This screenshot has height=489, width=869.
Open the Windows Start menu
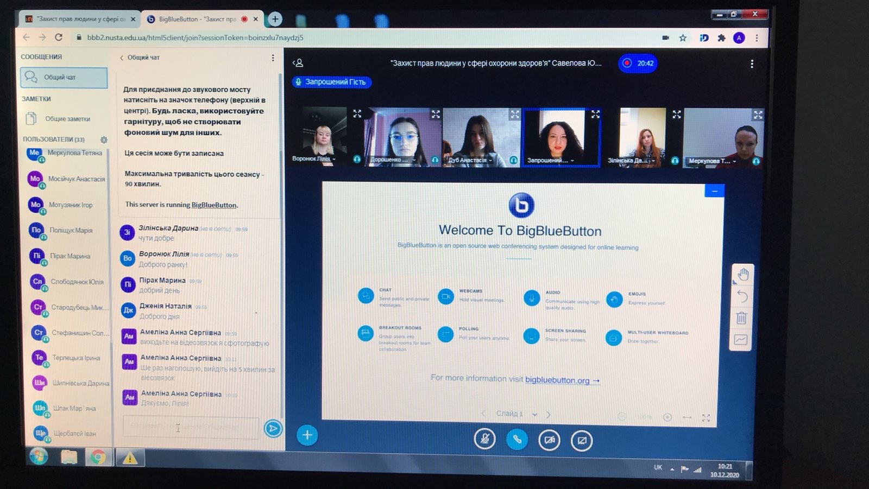point(39,457)
